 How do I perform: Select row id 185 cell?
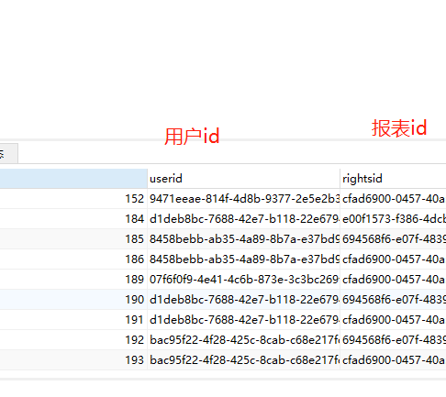(73, 239)
